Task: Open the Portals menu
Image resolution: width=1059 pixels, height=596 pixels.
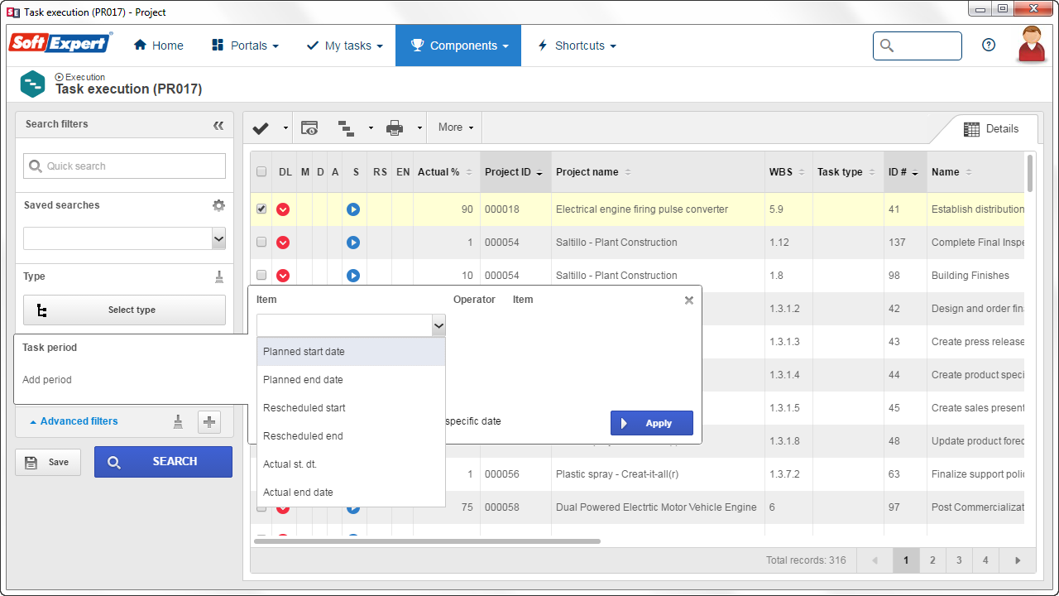Action: point(245,46)
